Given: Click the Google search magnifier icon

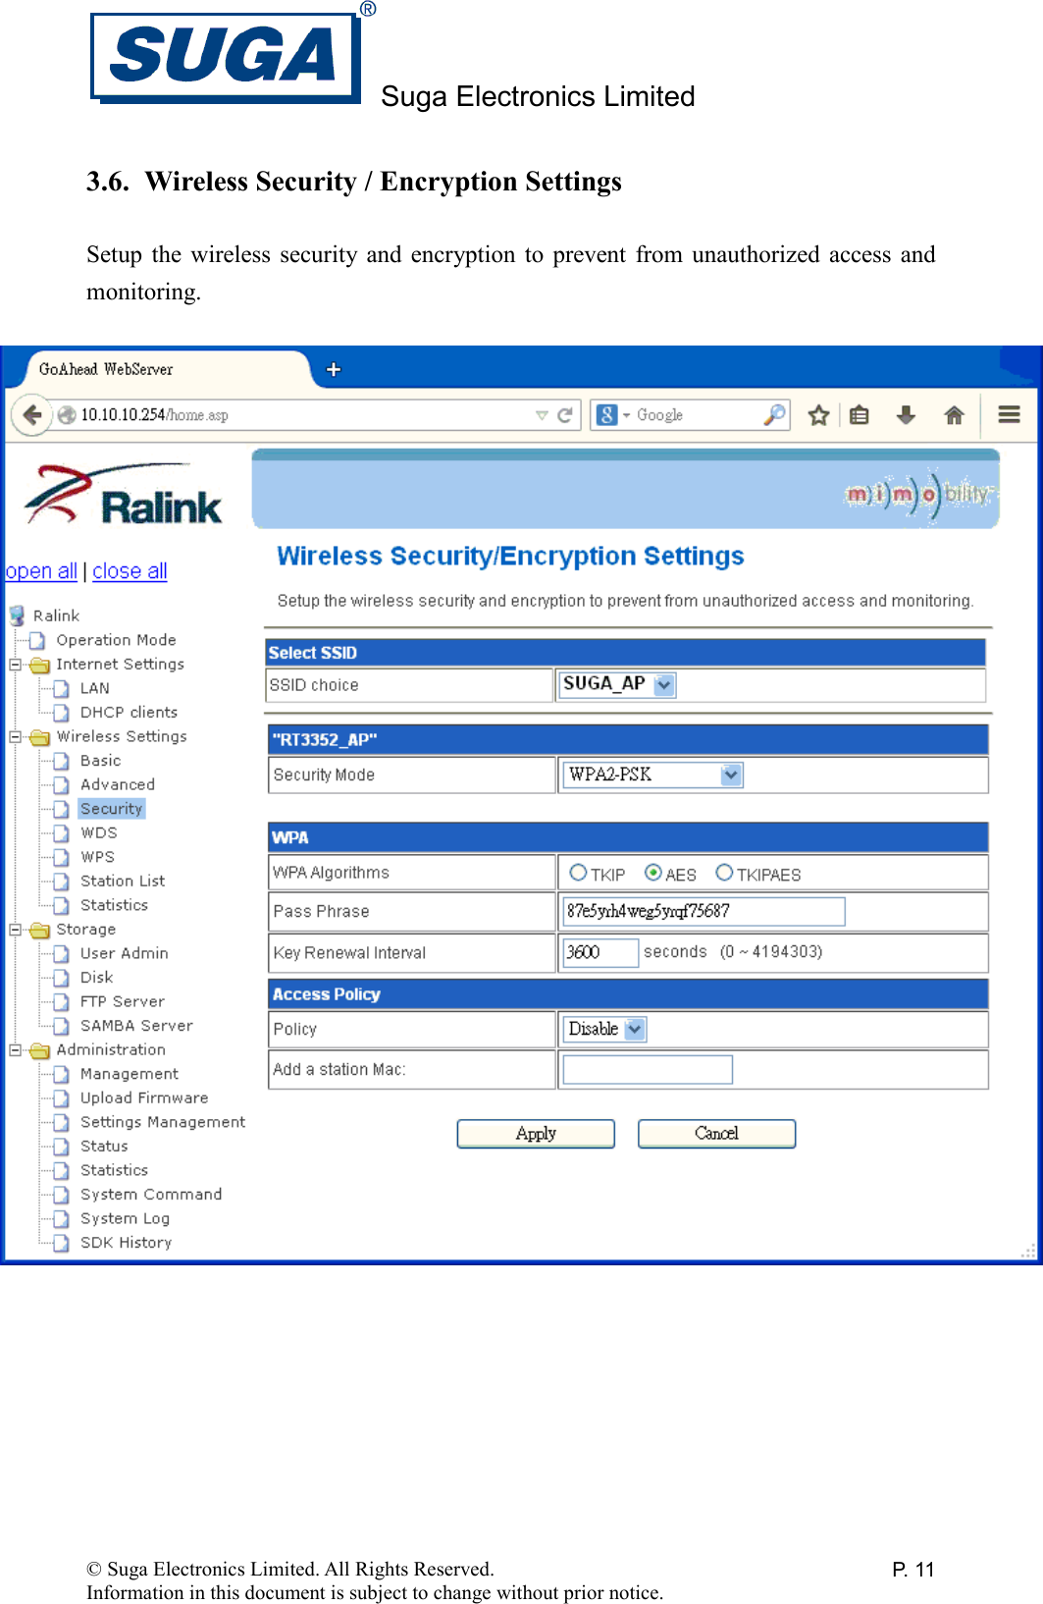Looking at the screenshot, I should point(774,414).
